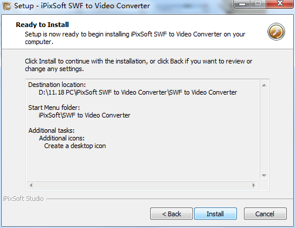Screen dimensions: 295x228
Task: Close the setup window with X
Action: click(x=280, y=4)
